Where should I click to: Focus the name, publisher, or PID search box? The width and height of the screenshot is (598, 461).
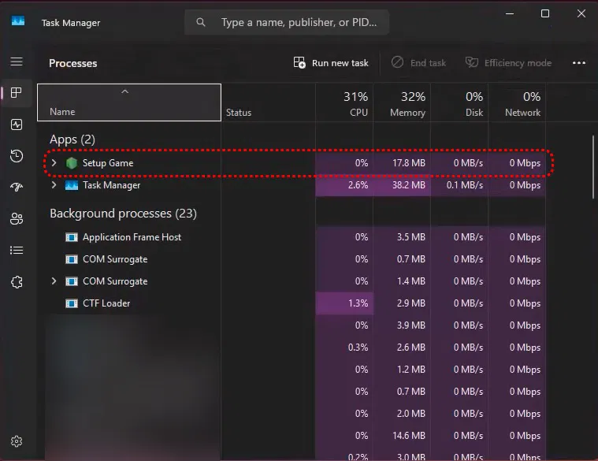(287, 23)
